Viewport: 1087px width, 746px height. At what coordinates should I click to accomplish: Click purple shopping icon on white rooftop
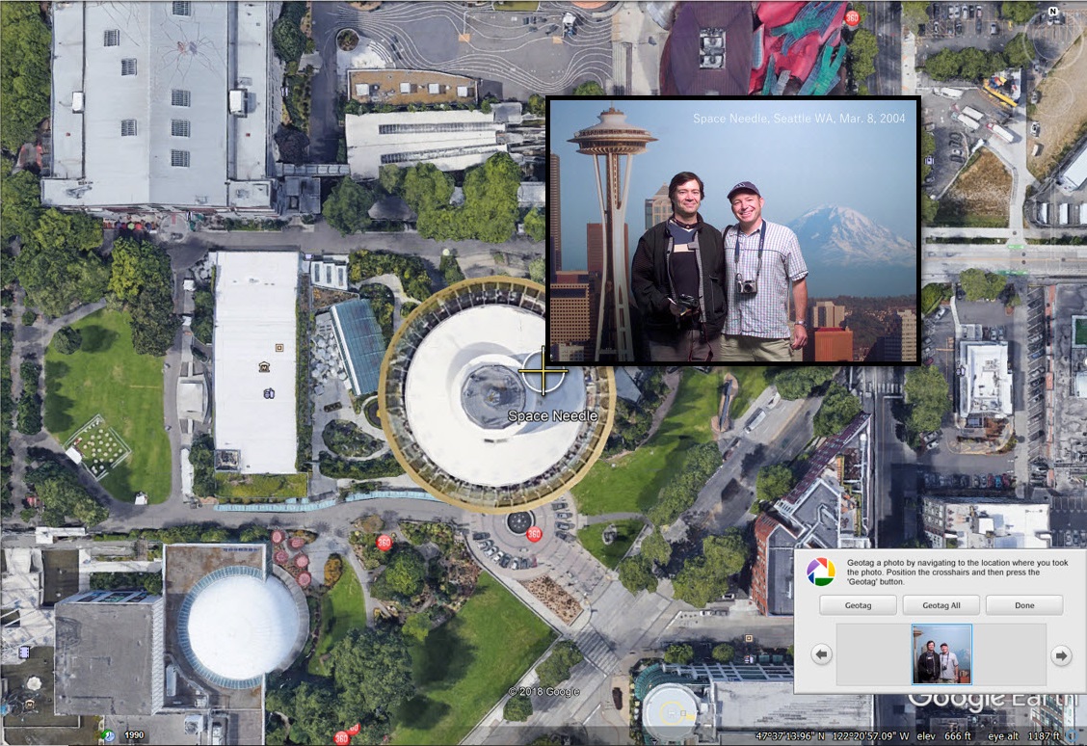coord(269,393)
